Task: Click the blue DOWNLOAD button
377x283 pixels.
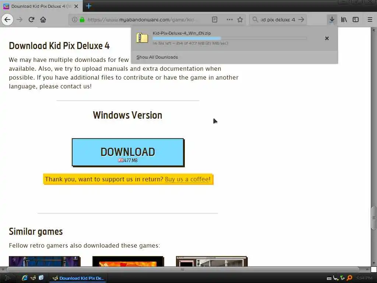Action: [x=128, y=152]
